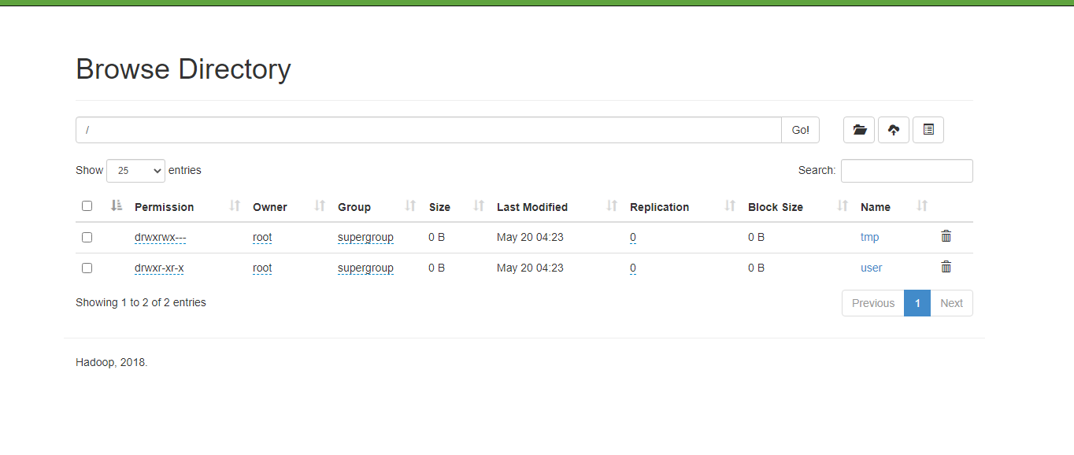Sort the Name column using its sort arrows
1074x455 pixels.
point(921,206)
